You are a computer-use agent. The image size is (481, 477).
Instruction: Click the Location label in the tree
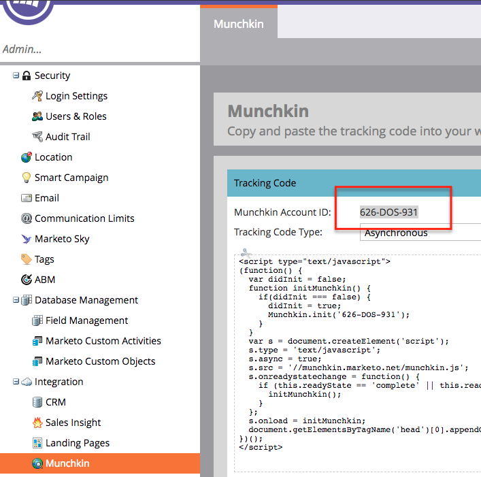point(53,157)
